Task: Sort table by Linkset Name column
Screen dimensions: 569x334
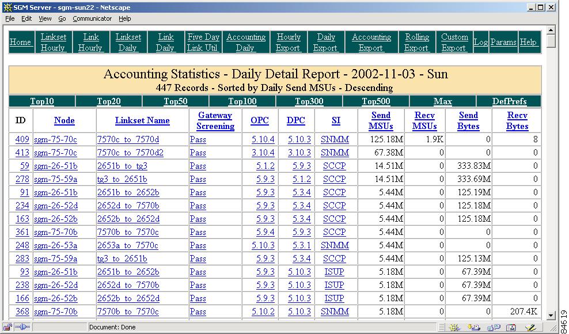Action: coord(142,120)
